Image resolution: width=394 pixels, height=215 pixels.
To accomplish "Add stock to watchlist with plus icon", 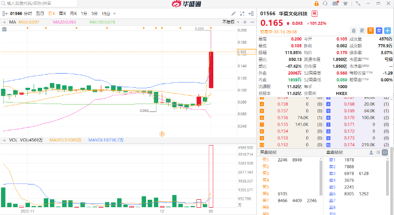I will tap(388, 30).
